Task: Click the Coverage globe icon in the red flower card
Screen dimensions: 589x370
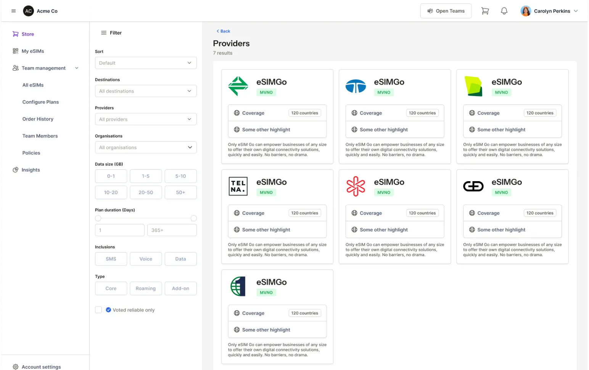Action: tap(354, 213)
